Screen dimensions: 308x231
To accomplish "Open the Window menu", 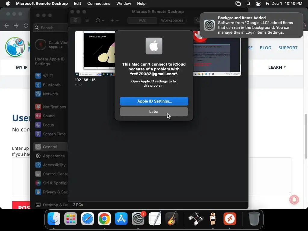I will pos(124,3).
